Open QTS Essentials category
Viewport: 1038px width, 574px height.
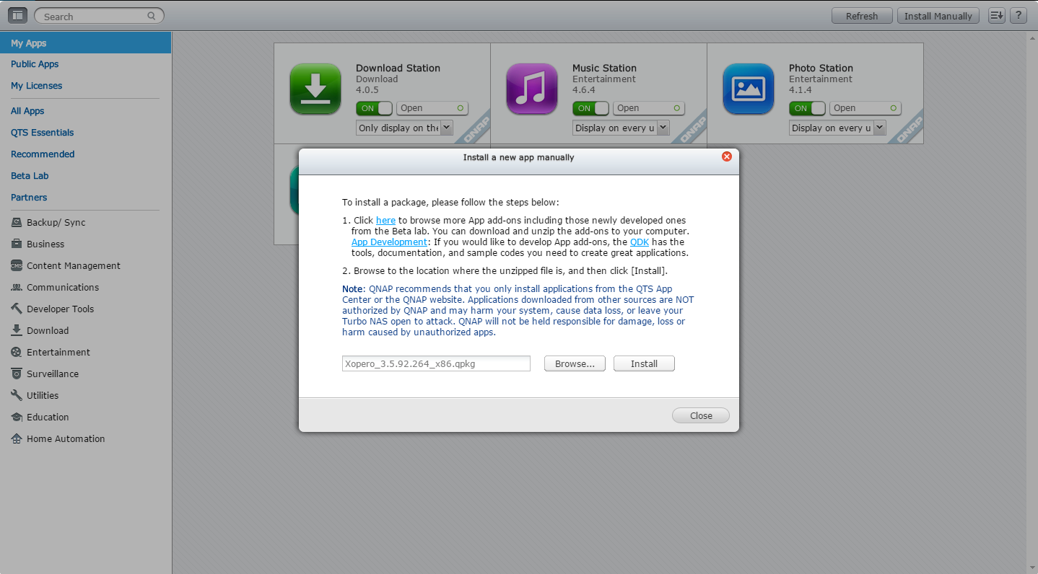click(42, 133)
